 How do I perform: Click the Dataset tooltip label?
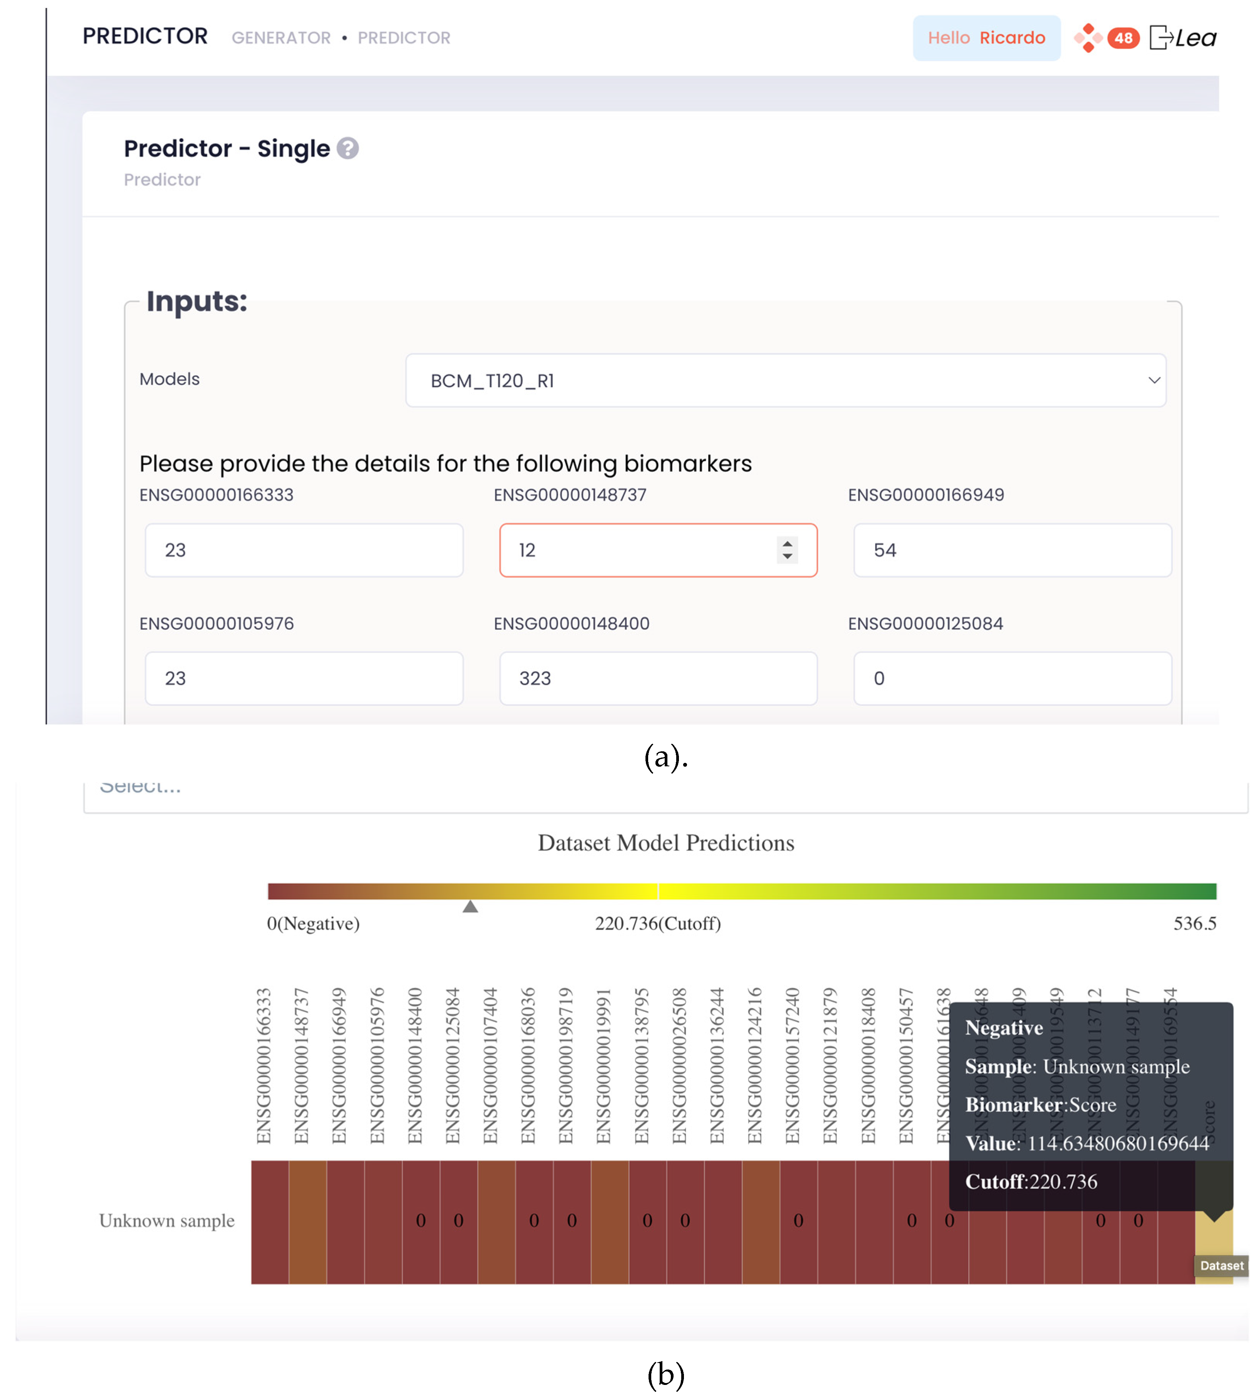[1221, 1265]
